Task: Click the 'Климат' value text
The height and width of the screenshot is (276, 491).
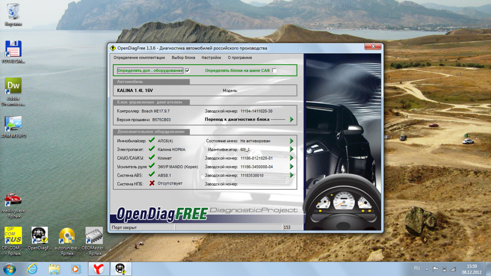Action: (x=165, y=158)
